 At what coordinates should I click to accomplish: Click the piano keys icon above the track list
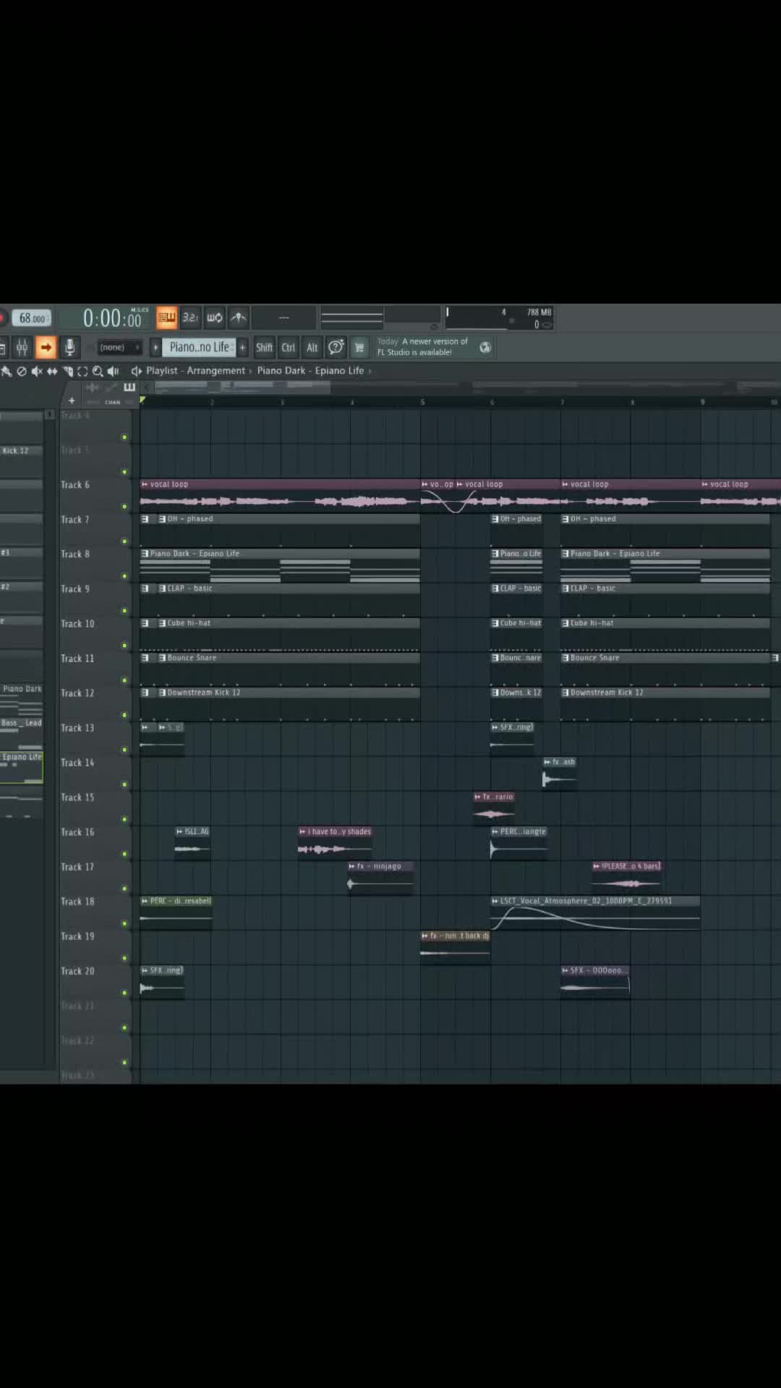click(129, 387)
